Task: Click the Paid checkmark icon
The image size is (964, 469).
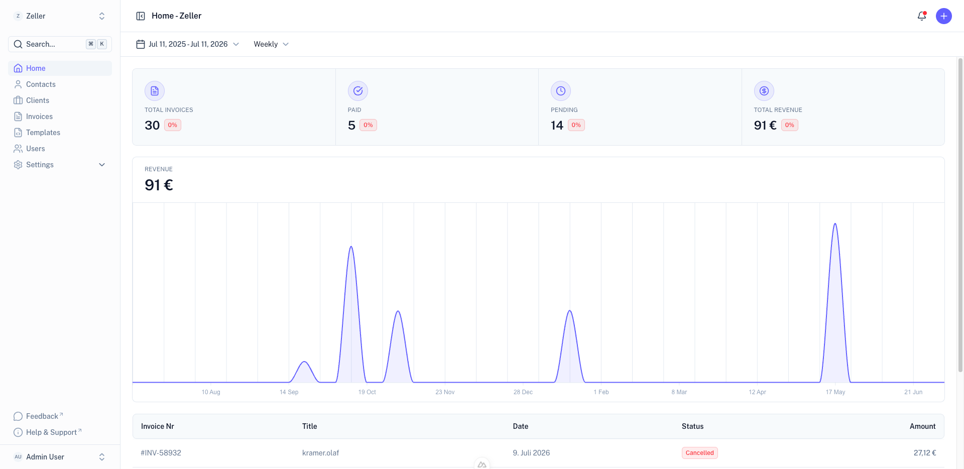Action: (358, 91)
